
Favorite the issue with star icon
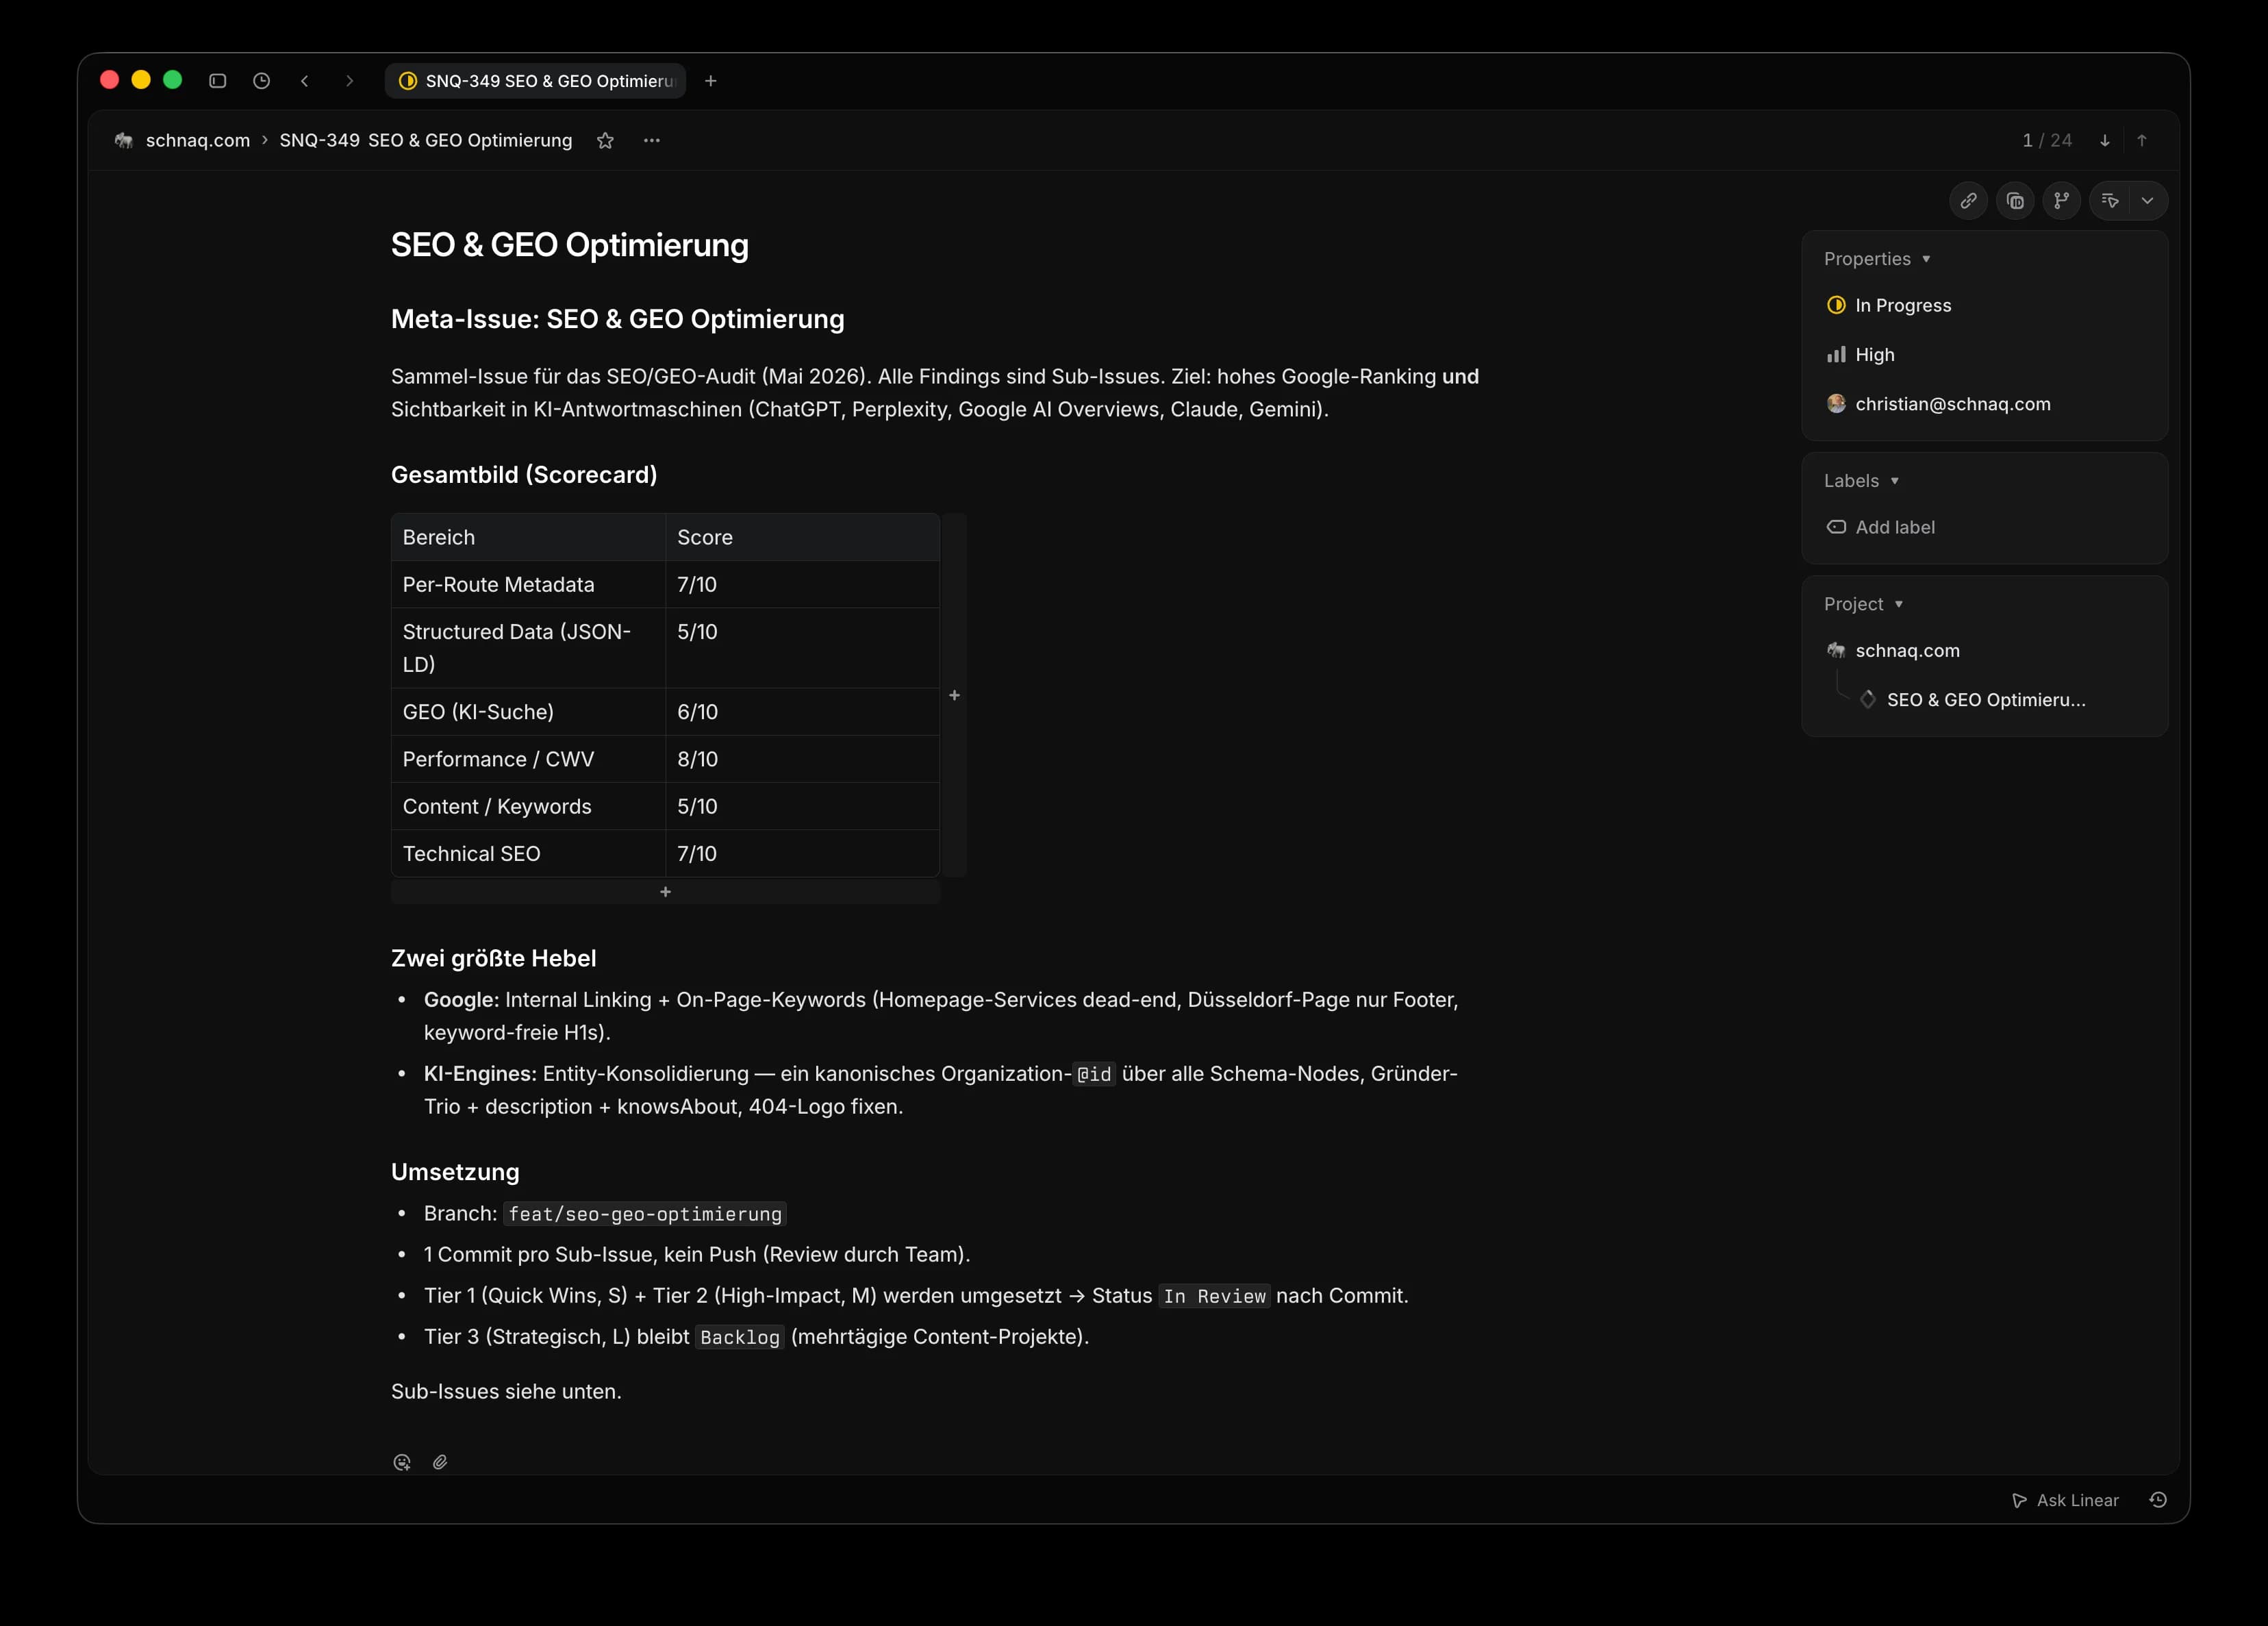[605, 141]
